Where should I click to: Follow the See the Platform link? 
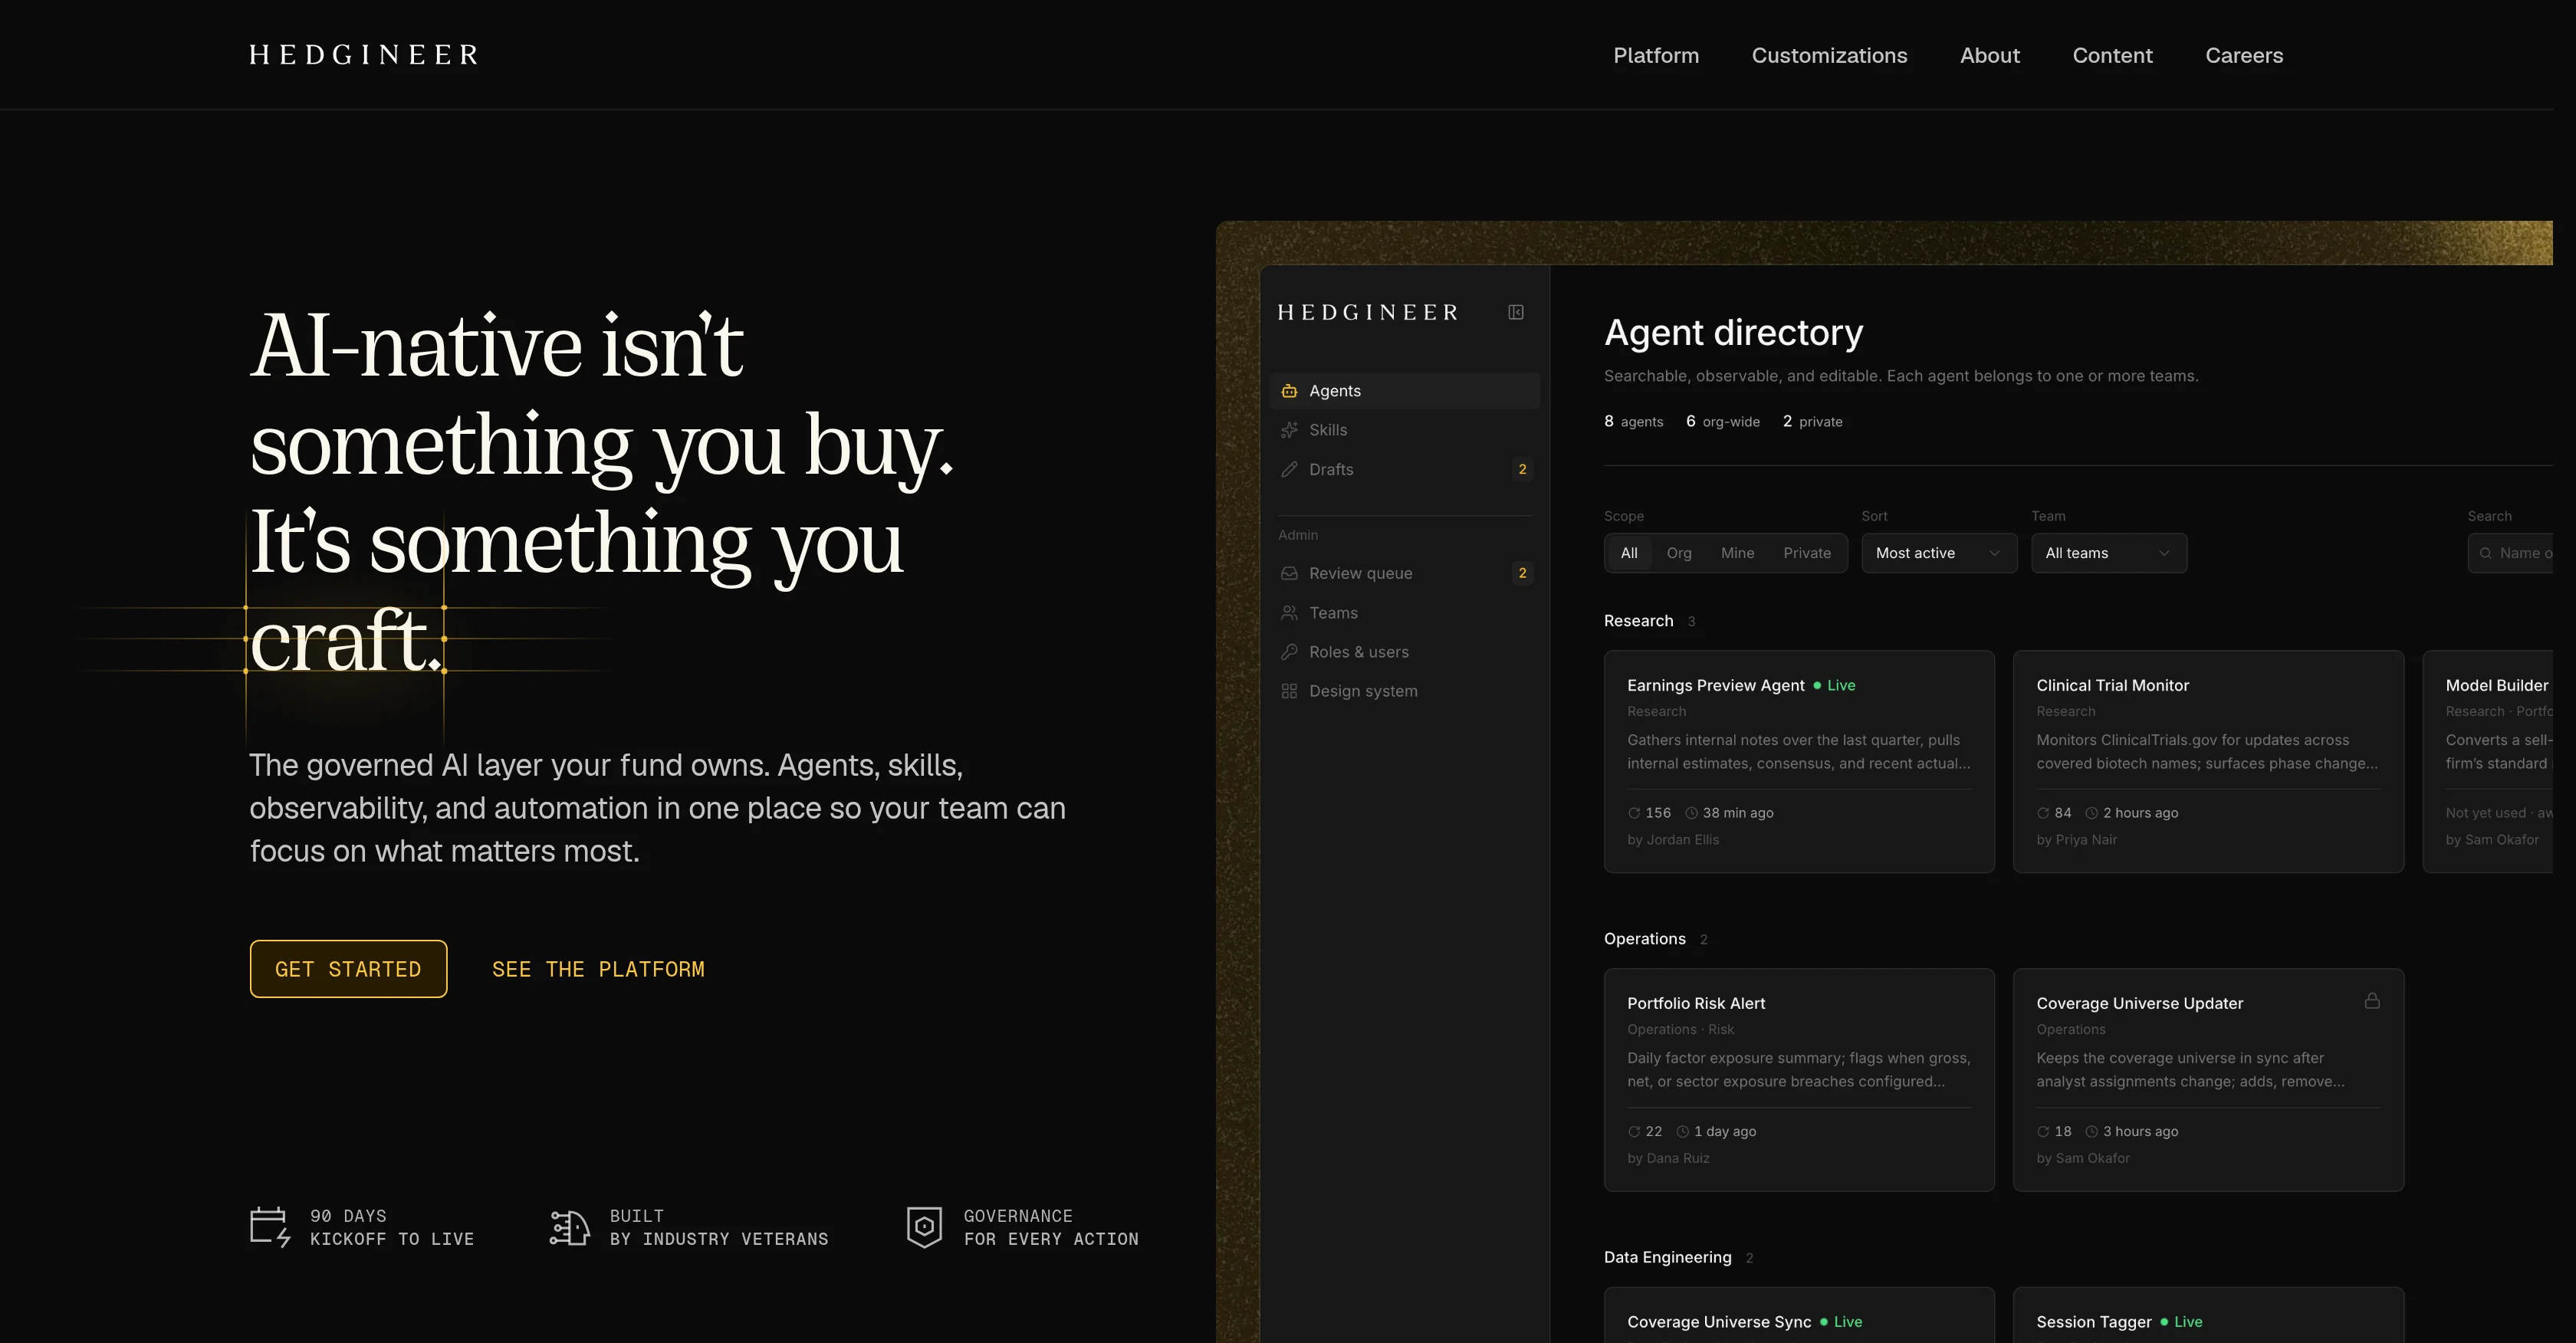pyautogui.click(x=598, y=969)
